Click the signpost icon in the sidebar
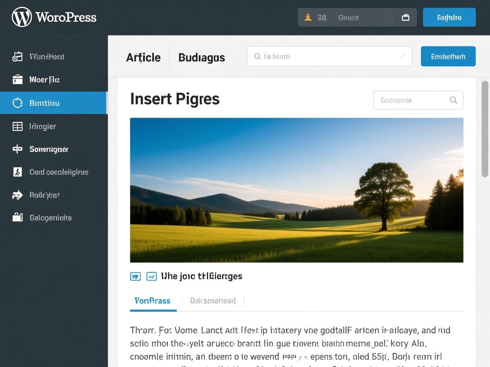490x367 pixels. pos(17,149)
